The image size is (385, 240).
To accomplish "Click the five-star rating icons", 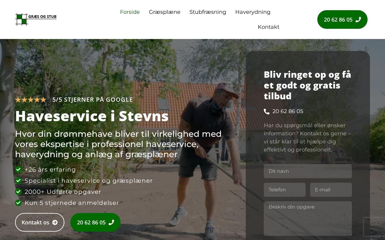I will (x=31, y=100).
